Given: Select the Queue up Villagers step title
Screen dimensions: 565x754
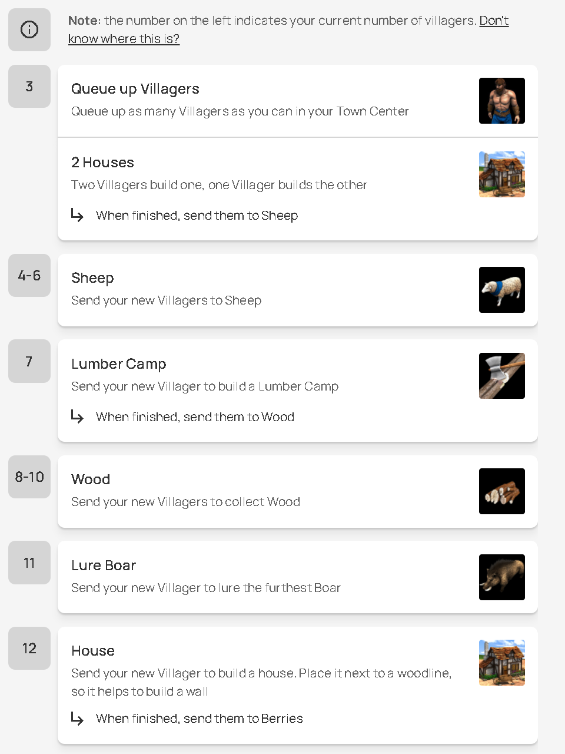Looking at the screenshot, I should click(135, 89).
